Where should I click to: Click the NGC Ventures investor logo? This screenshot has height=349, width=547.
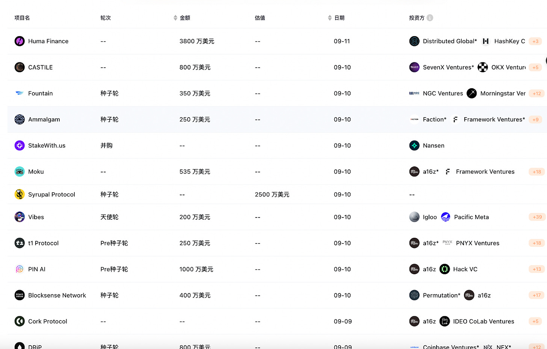tap(414, 93)
